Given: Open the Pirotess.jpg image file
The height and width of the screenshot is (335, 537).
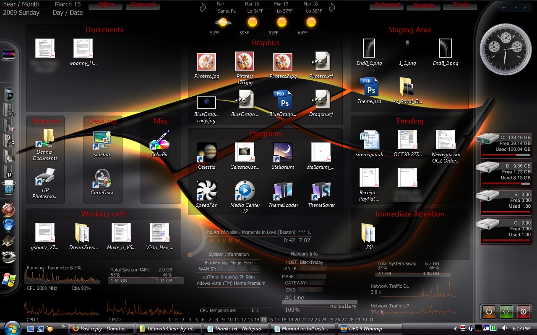Looking at the screenshot, I should (x=206, y=66).
